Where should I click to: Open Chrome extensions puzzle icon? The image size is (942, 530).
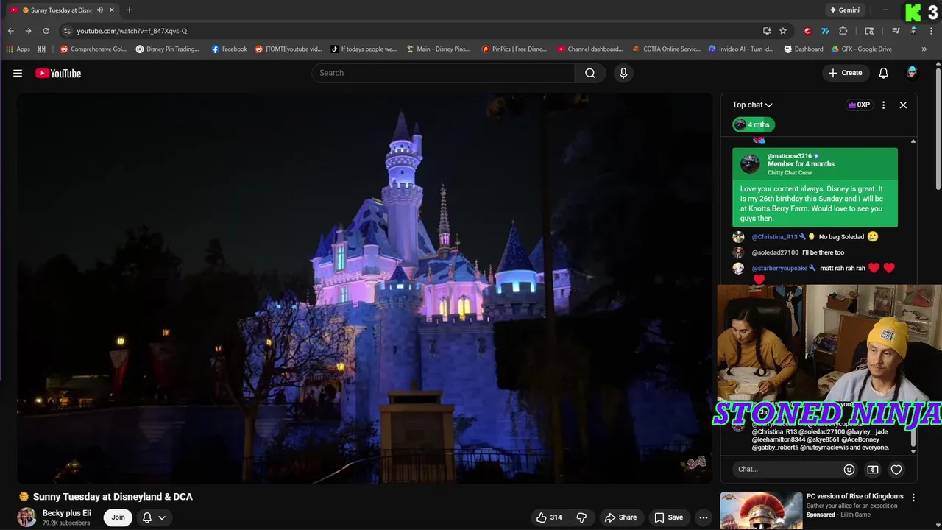(843, 31)
